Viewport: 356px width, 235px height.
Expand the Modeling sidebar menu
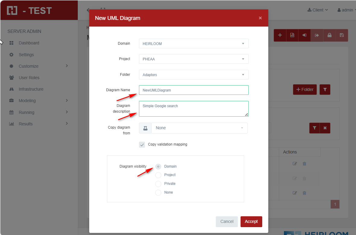point(27,101)
